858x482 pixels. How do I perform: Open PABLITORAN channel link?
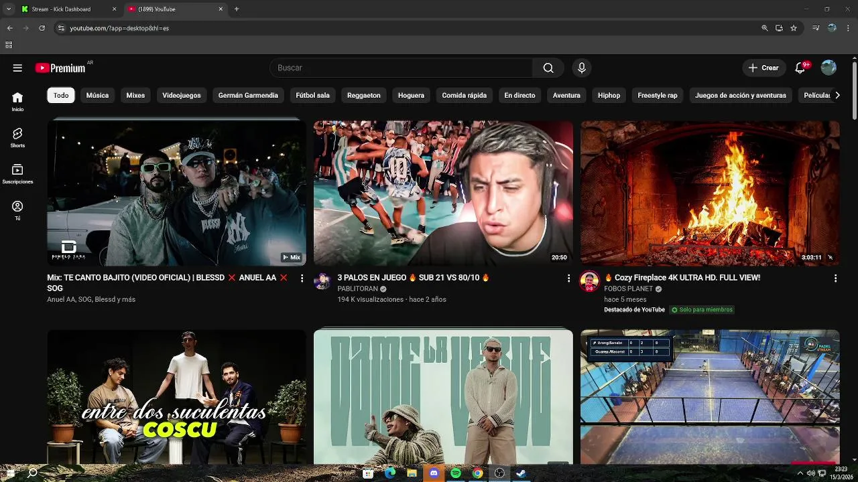point(358,289)
